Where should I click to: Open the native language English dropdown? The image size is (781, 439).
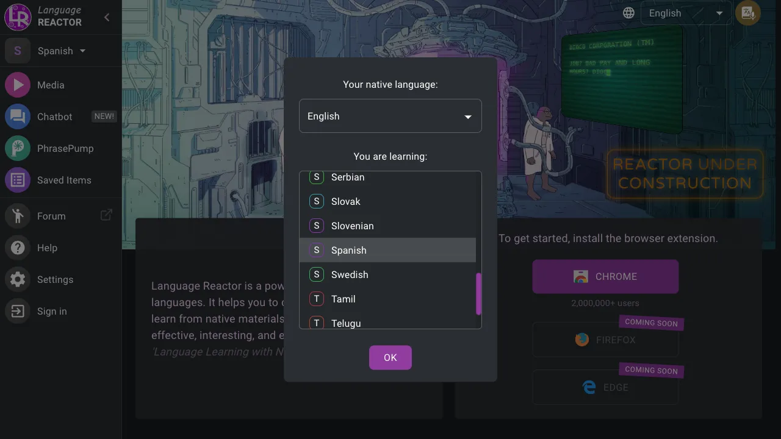(390, 116)
